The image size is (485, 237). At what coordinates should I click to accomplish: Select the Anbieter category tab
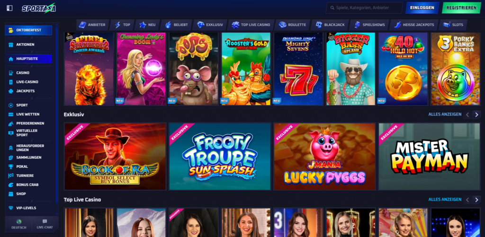[x=92, y=25]
